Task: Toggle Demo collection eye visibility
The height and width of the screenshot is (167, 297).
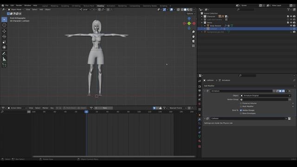Action: 291,23
